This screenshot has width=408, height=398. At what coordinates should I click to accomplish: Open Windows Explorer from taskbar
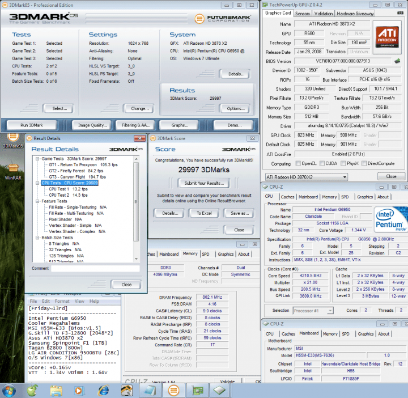point(56,391)
